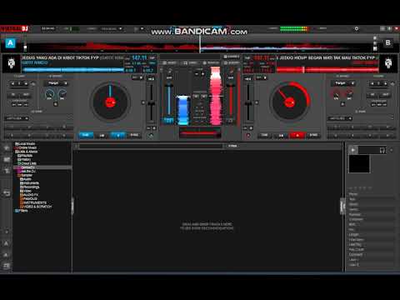This screenshot has height=300, width=400.
Task: Select the VIDEO & SCRATCH folder
Action: click(36, 207)
